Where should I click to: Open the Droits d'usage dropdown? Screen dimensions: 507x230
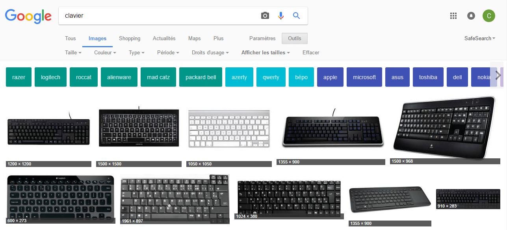coord(210,53)
